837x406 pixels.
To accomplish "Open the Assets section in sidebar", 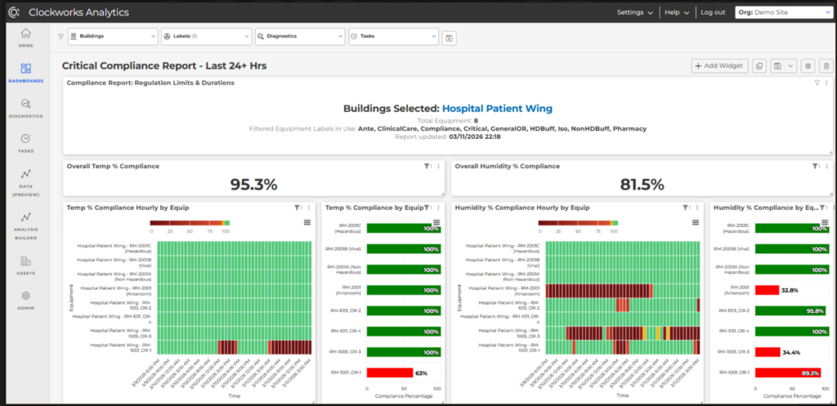I will point(25,265).
